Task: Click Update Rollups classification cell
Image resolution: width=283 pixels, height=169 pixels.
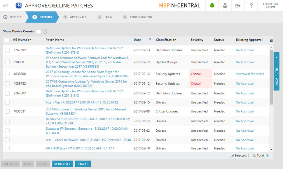Action: 167,62
